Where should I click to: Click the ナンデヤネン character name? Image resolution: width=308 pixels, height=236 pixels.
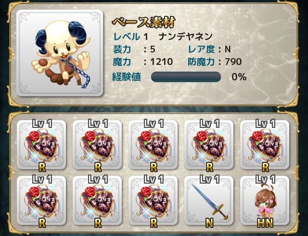[x=186, y=37]
